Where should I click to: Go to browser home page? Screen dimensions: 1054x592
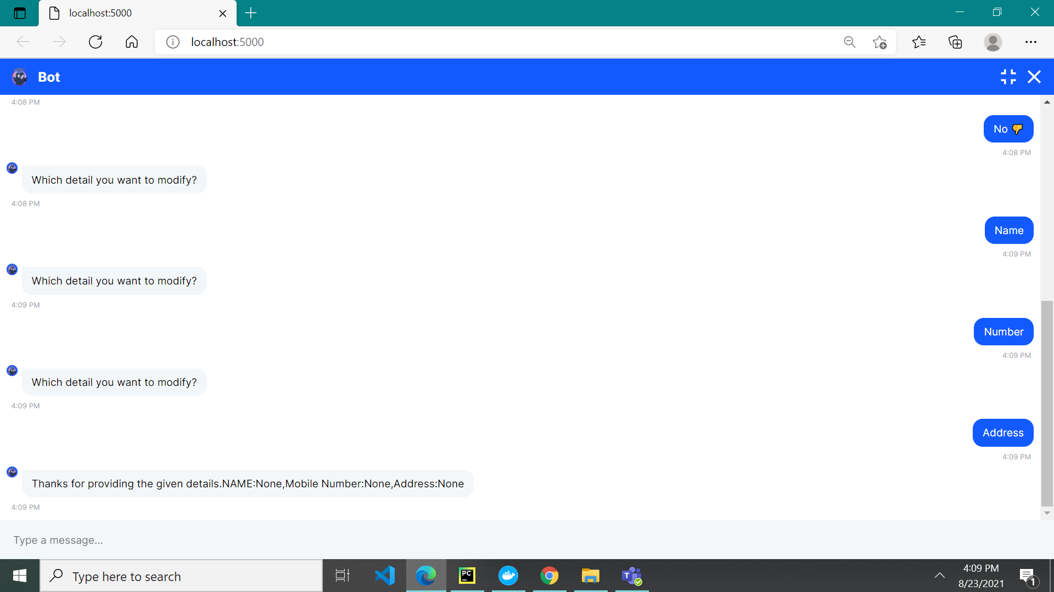[x=132, y=42]
